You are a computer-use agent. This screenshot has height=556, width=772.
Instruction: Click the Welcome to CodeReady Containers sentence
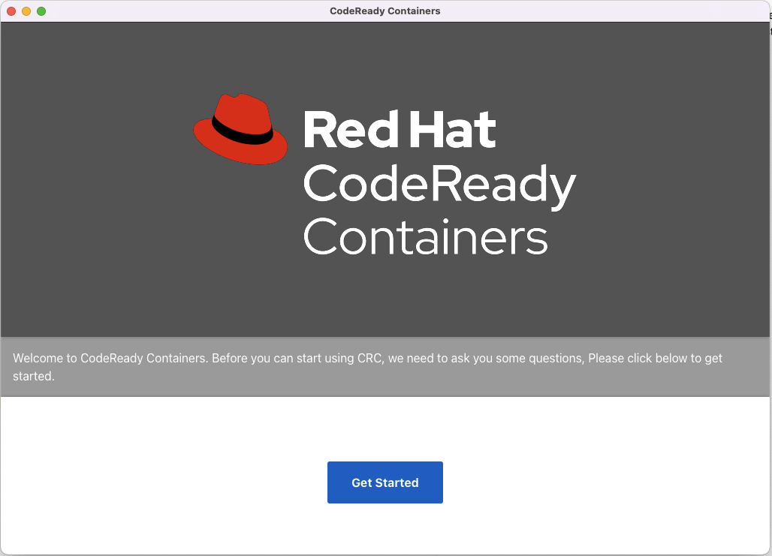(110, 358)
